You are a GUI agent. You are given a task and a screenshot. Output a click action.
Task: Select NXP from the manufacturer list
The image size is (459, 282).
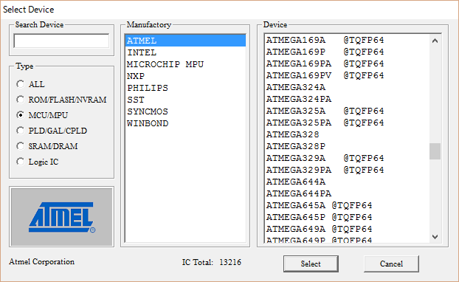[185, 76]
